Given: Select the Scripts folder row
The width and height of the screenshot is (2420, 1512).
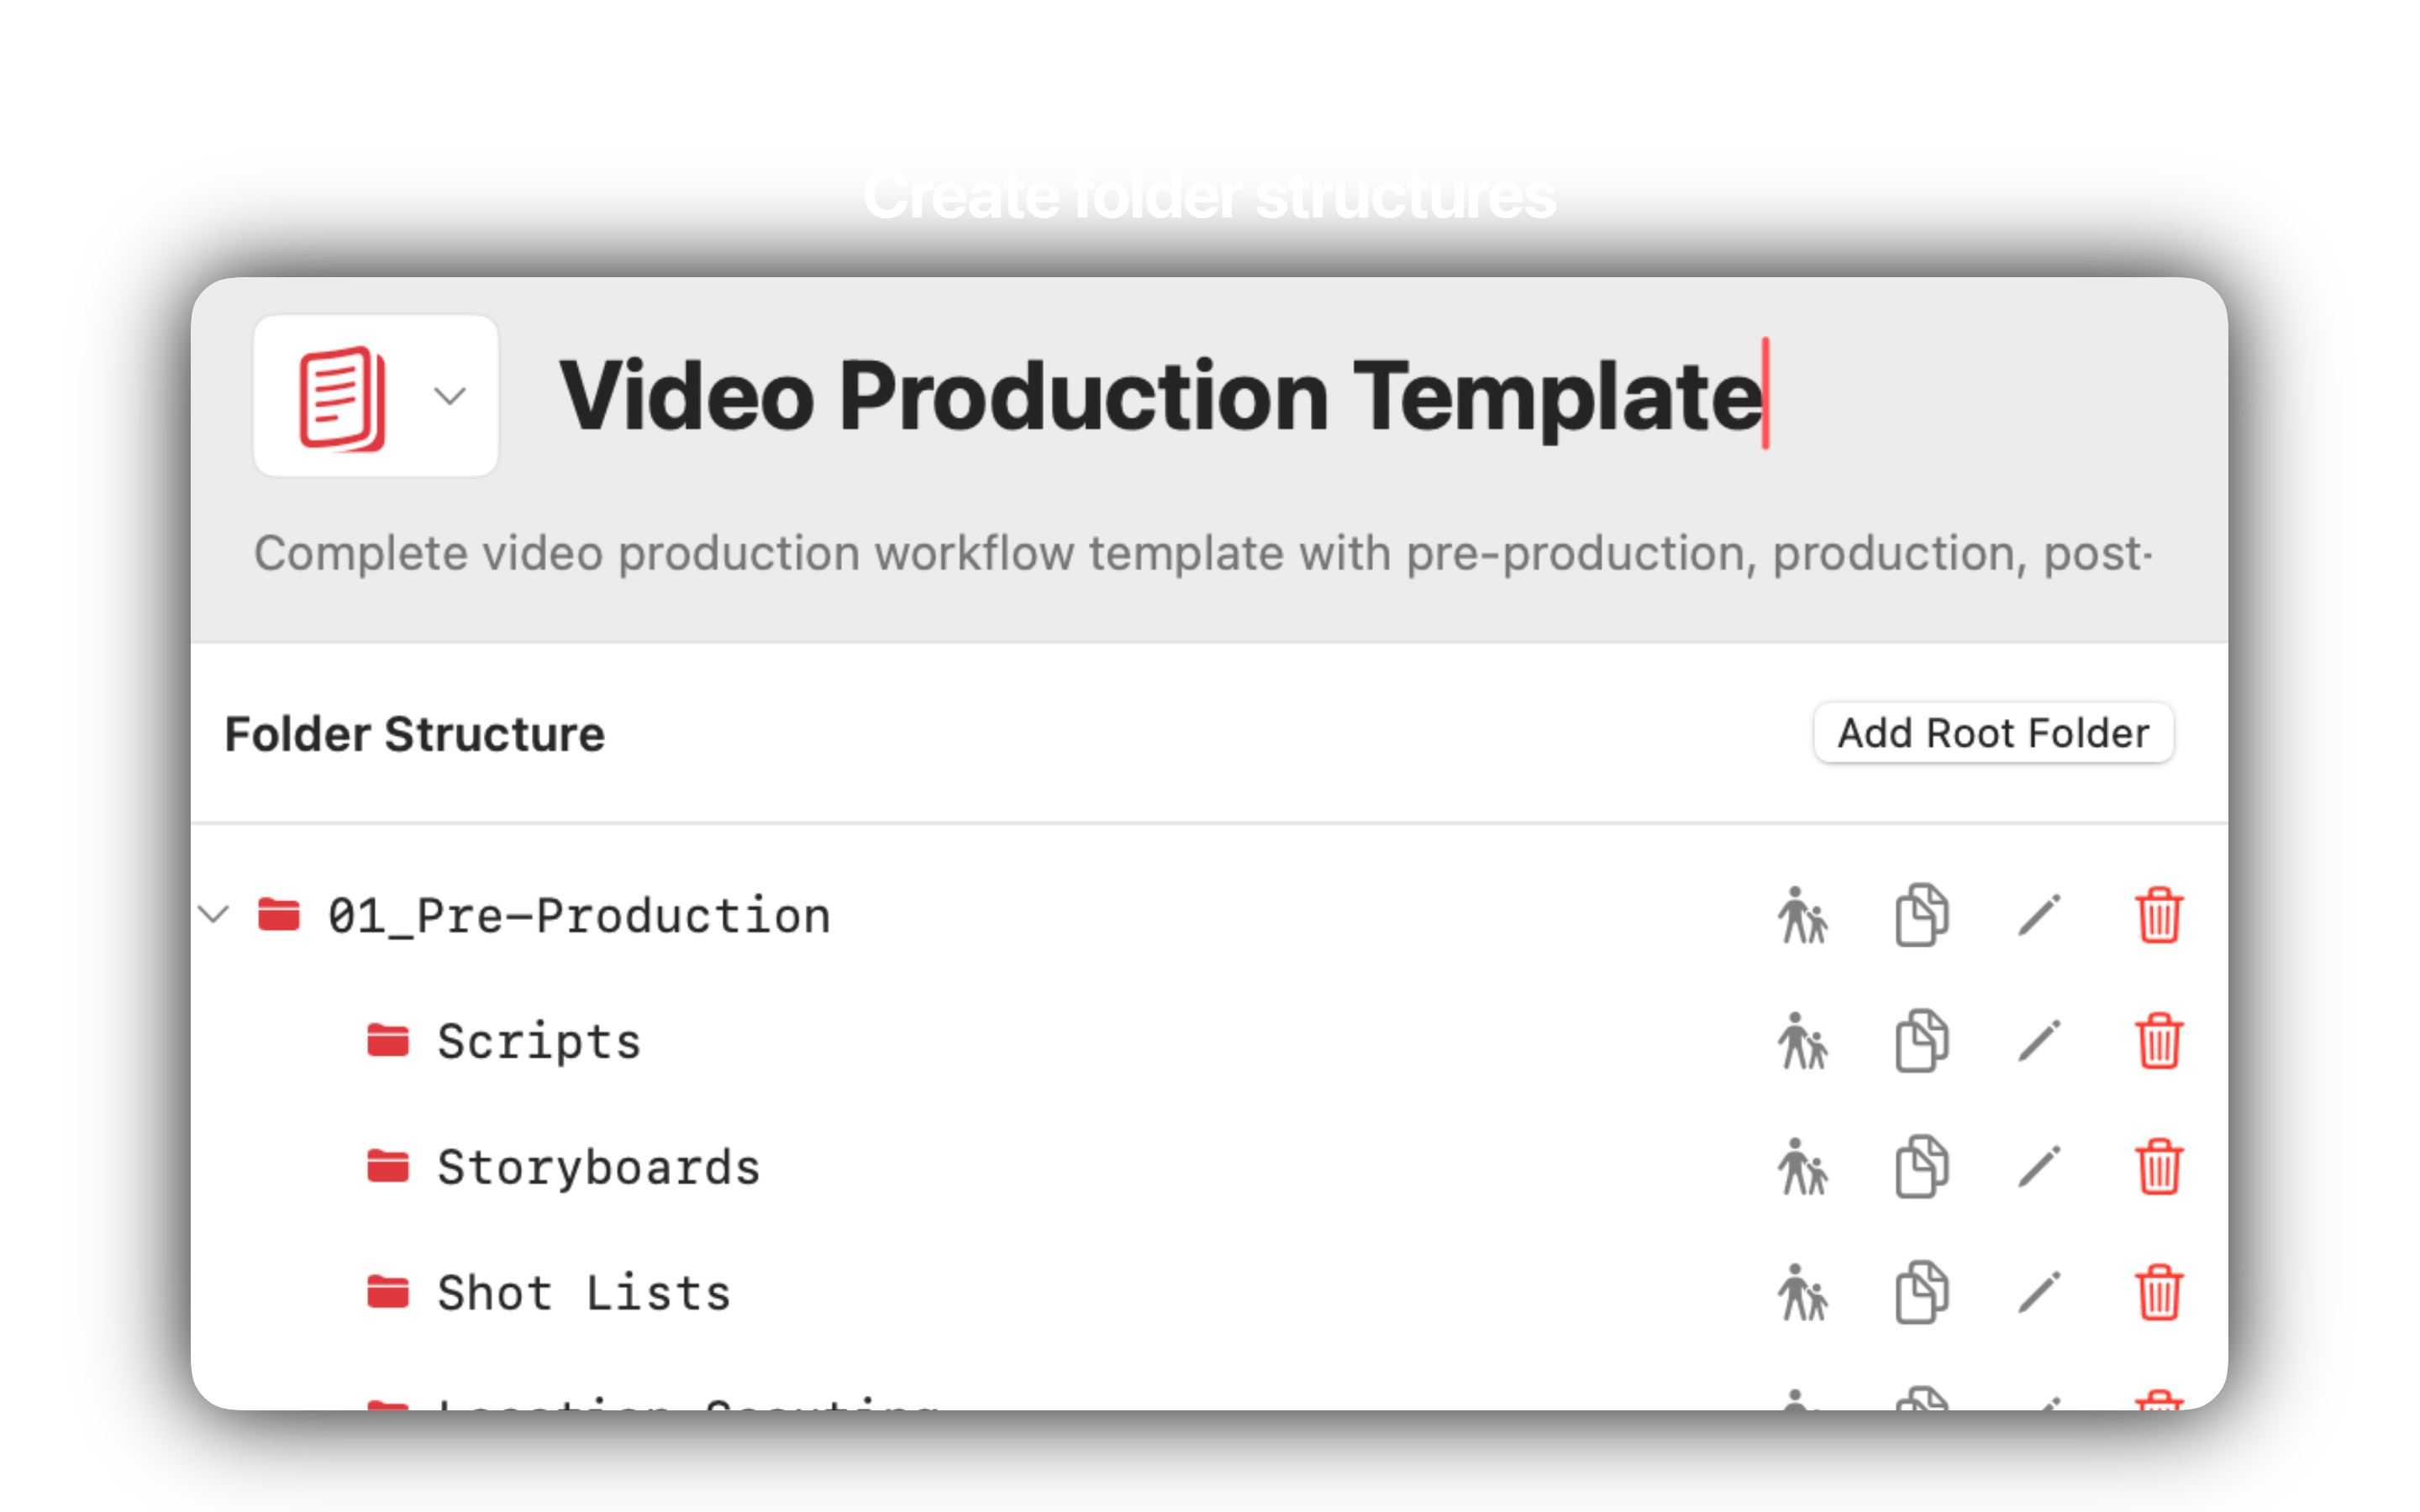Looking at the screenshot, I should [x=1208, y=1041].
